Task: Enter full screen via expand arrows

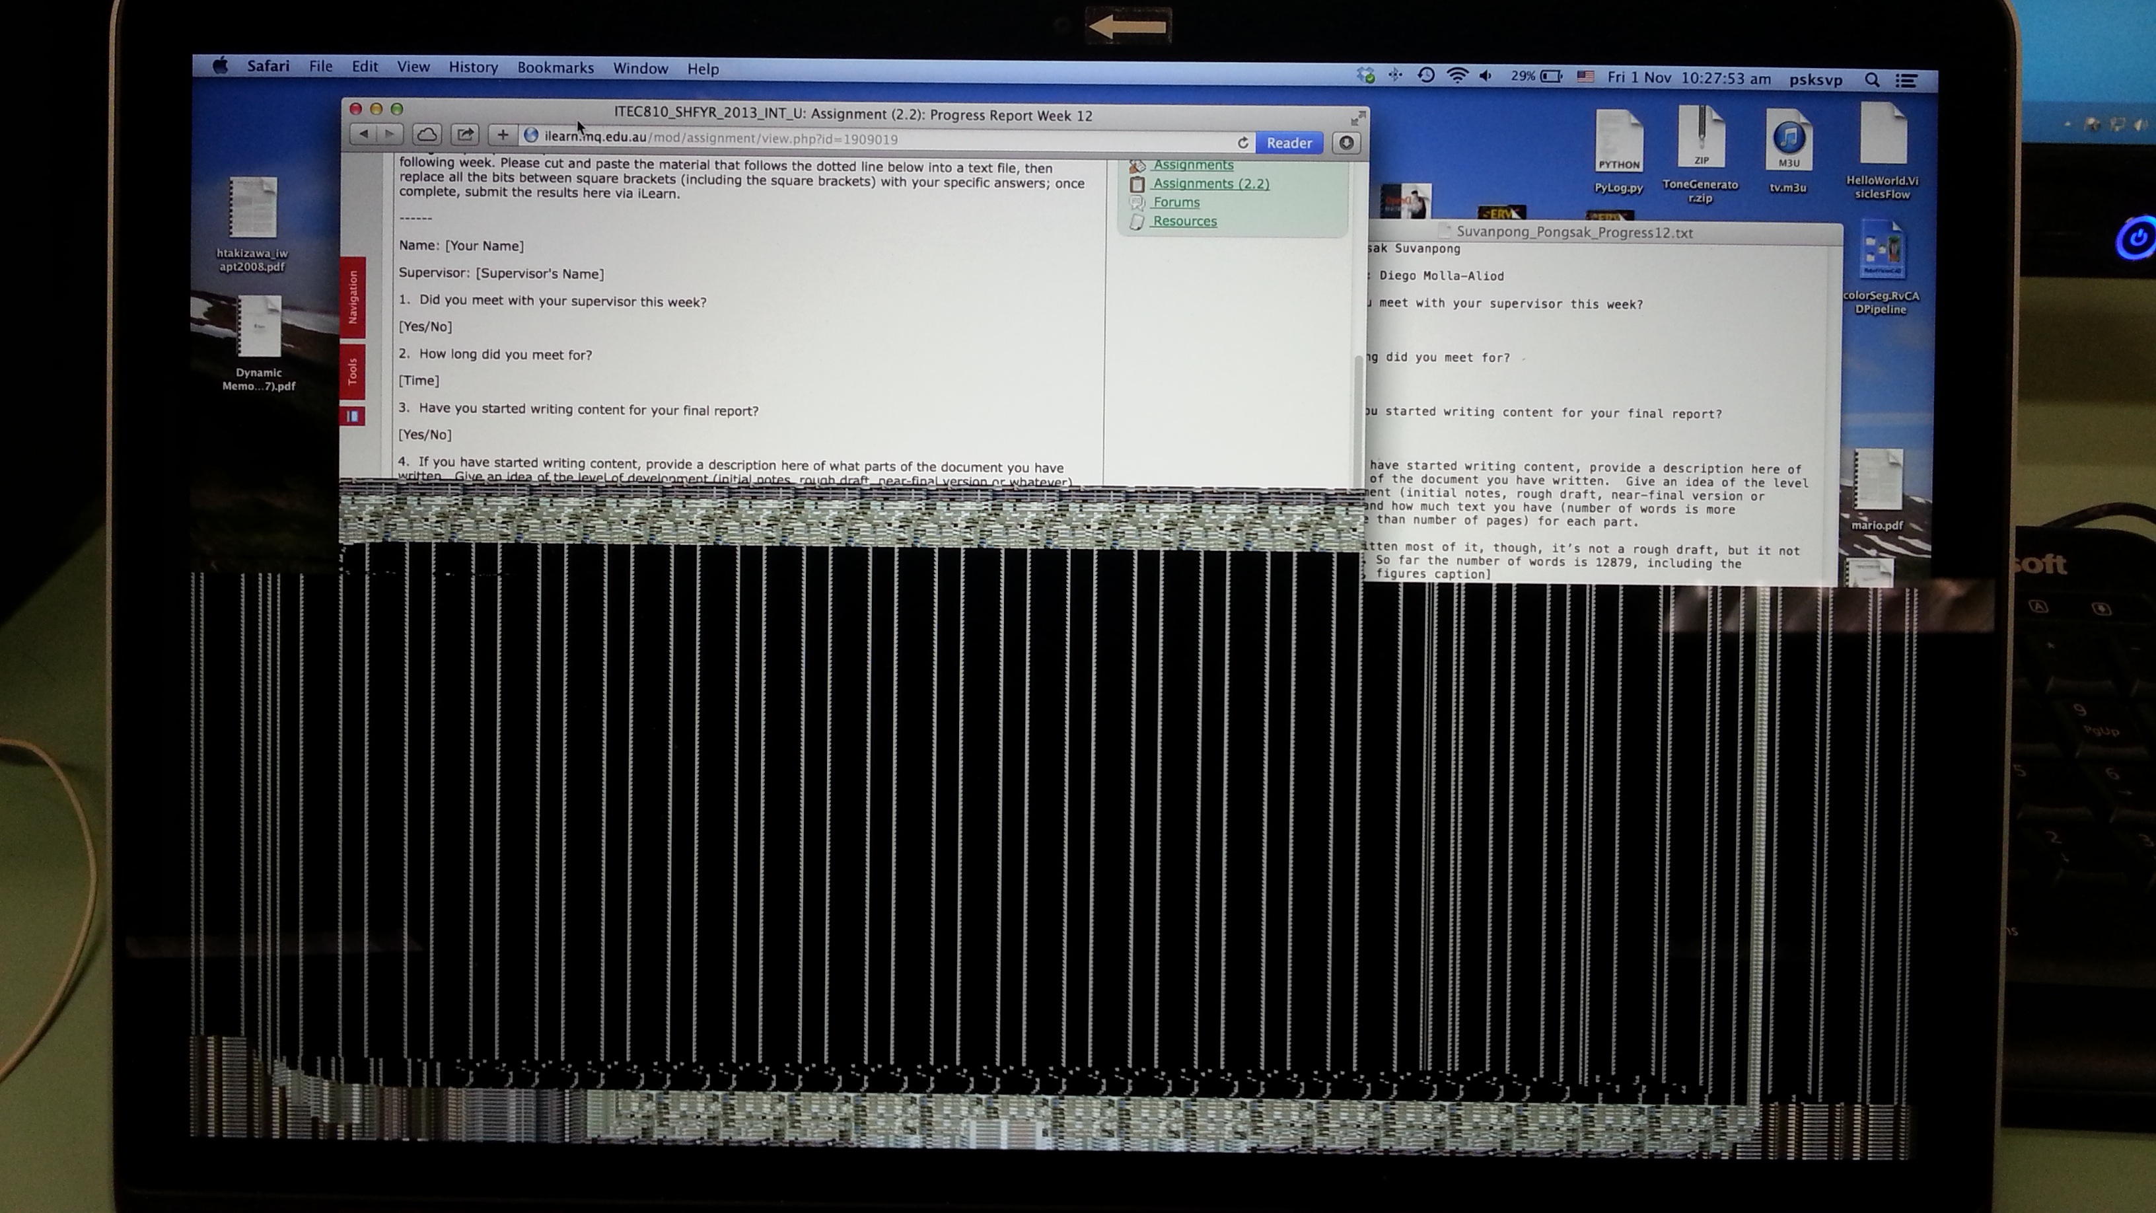Action: [1357, 118]
